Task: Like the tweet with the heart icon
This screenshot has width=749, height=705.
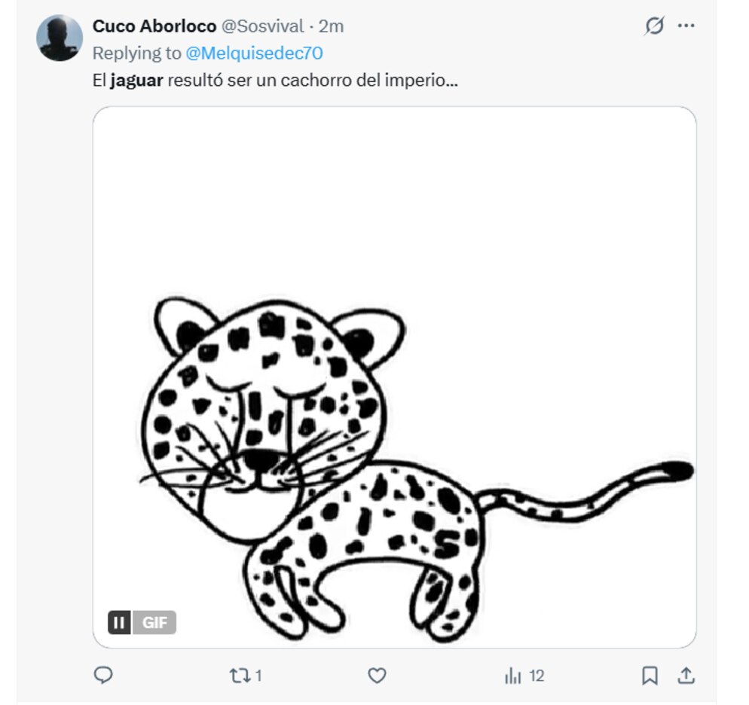Action: (377, 676)
